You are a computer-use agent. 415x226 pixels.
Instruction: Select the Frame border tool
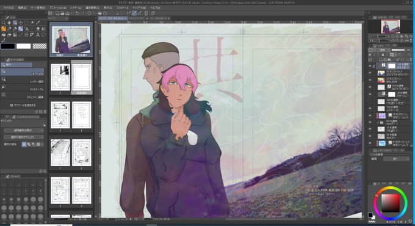point(26,35)
